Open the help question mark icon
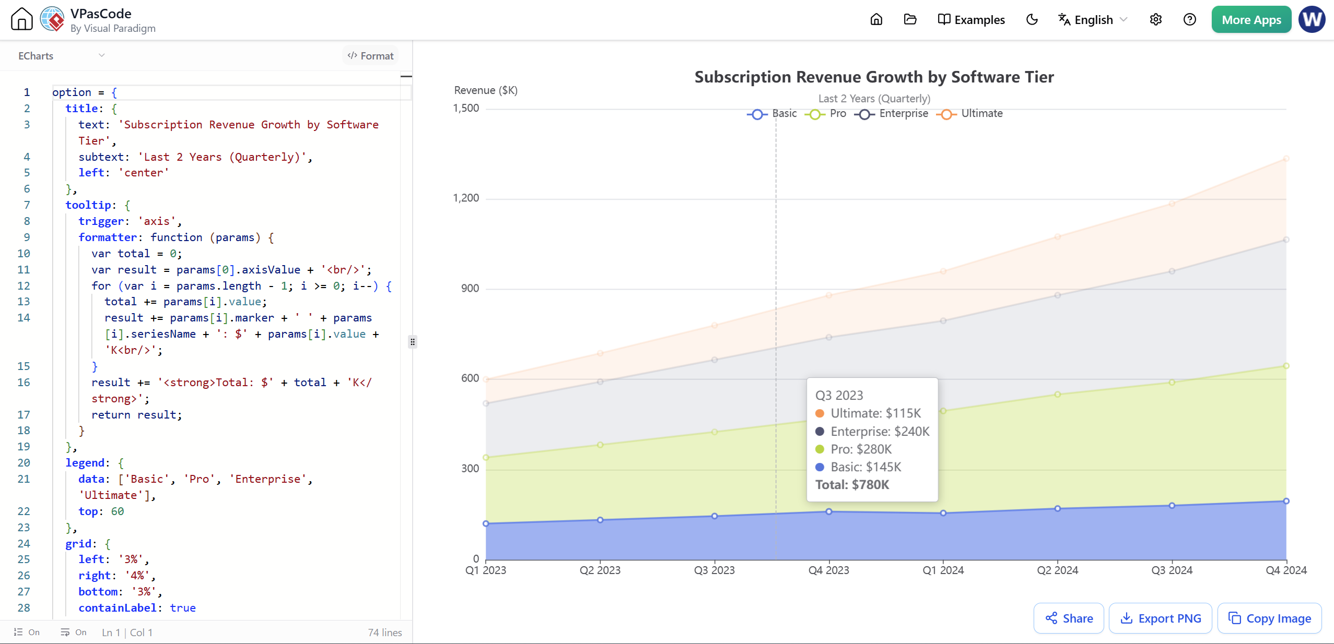Viewport: 1334px width, 644px height. pyautogui.click(x=1189, y=20)
